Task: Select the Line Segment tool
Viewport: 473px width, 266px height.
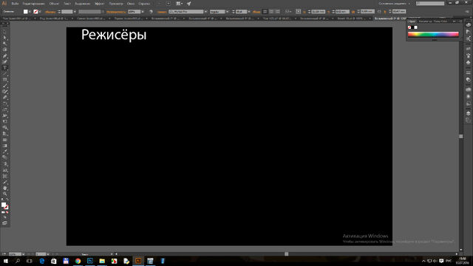Action: [x=5, y=74]
